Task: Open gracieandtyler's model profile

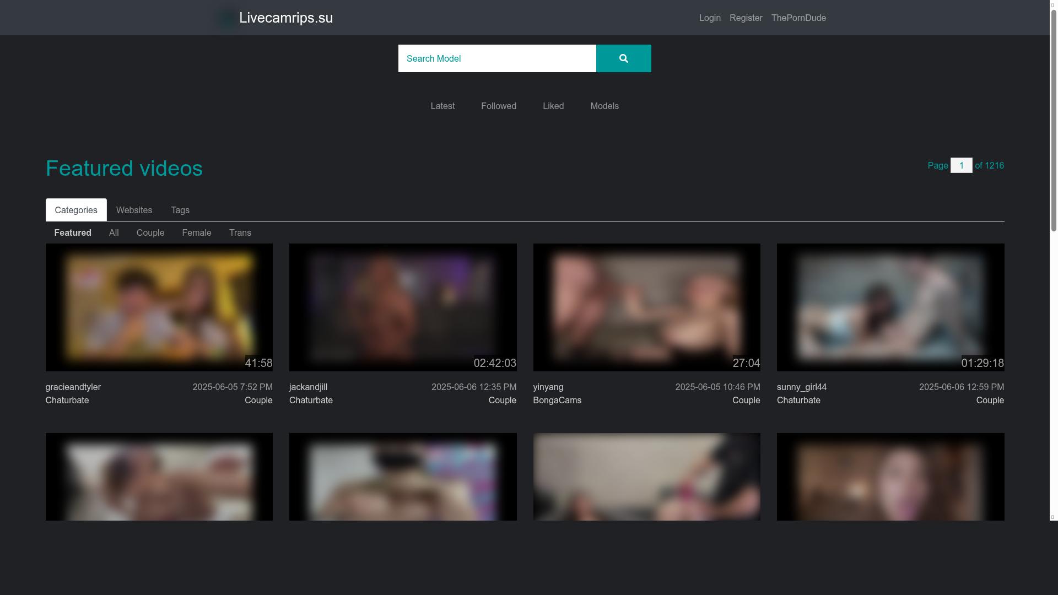Action: pos(73,387)
